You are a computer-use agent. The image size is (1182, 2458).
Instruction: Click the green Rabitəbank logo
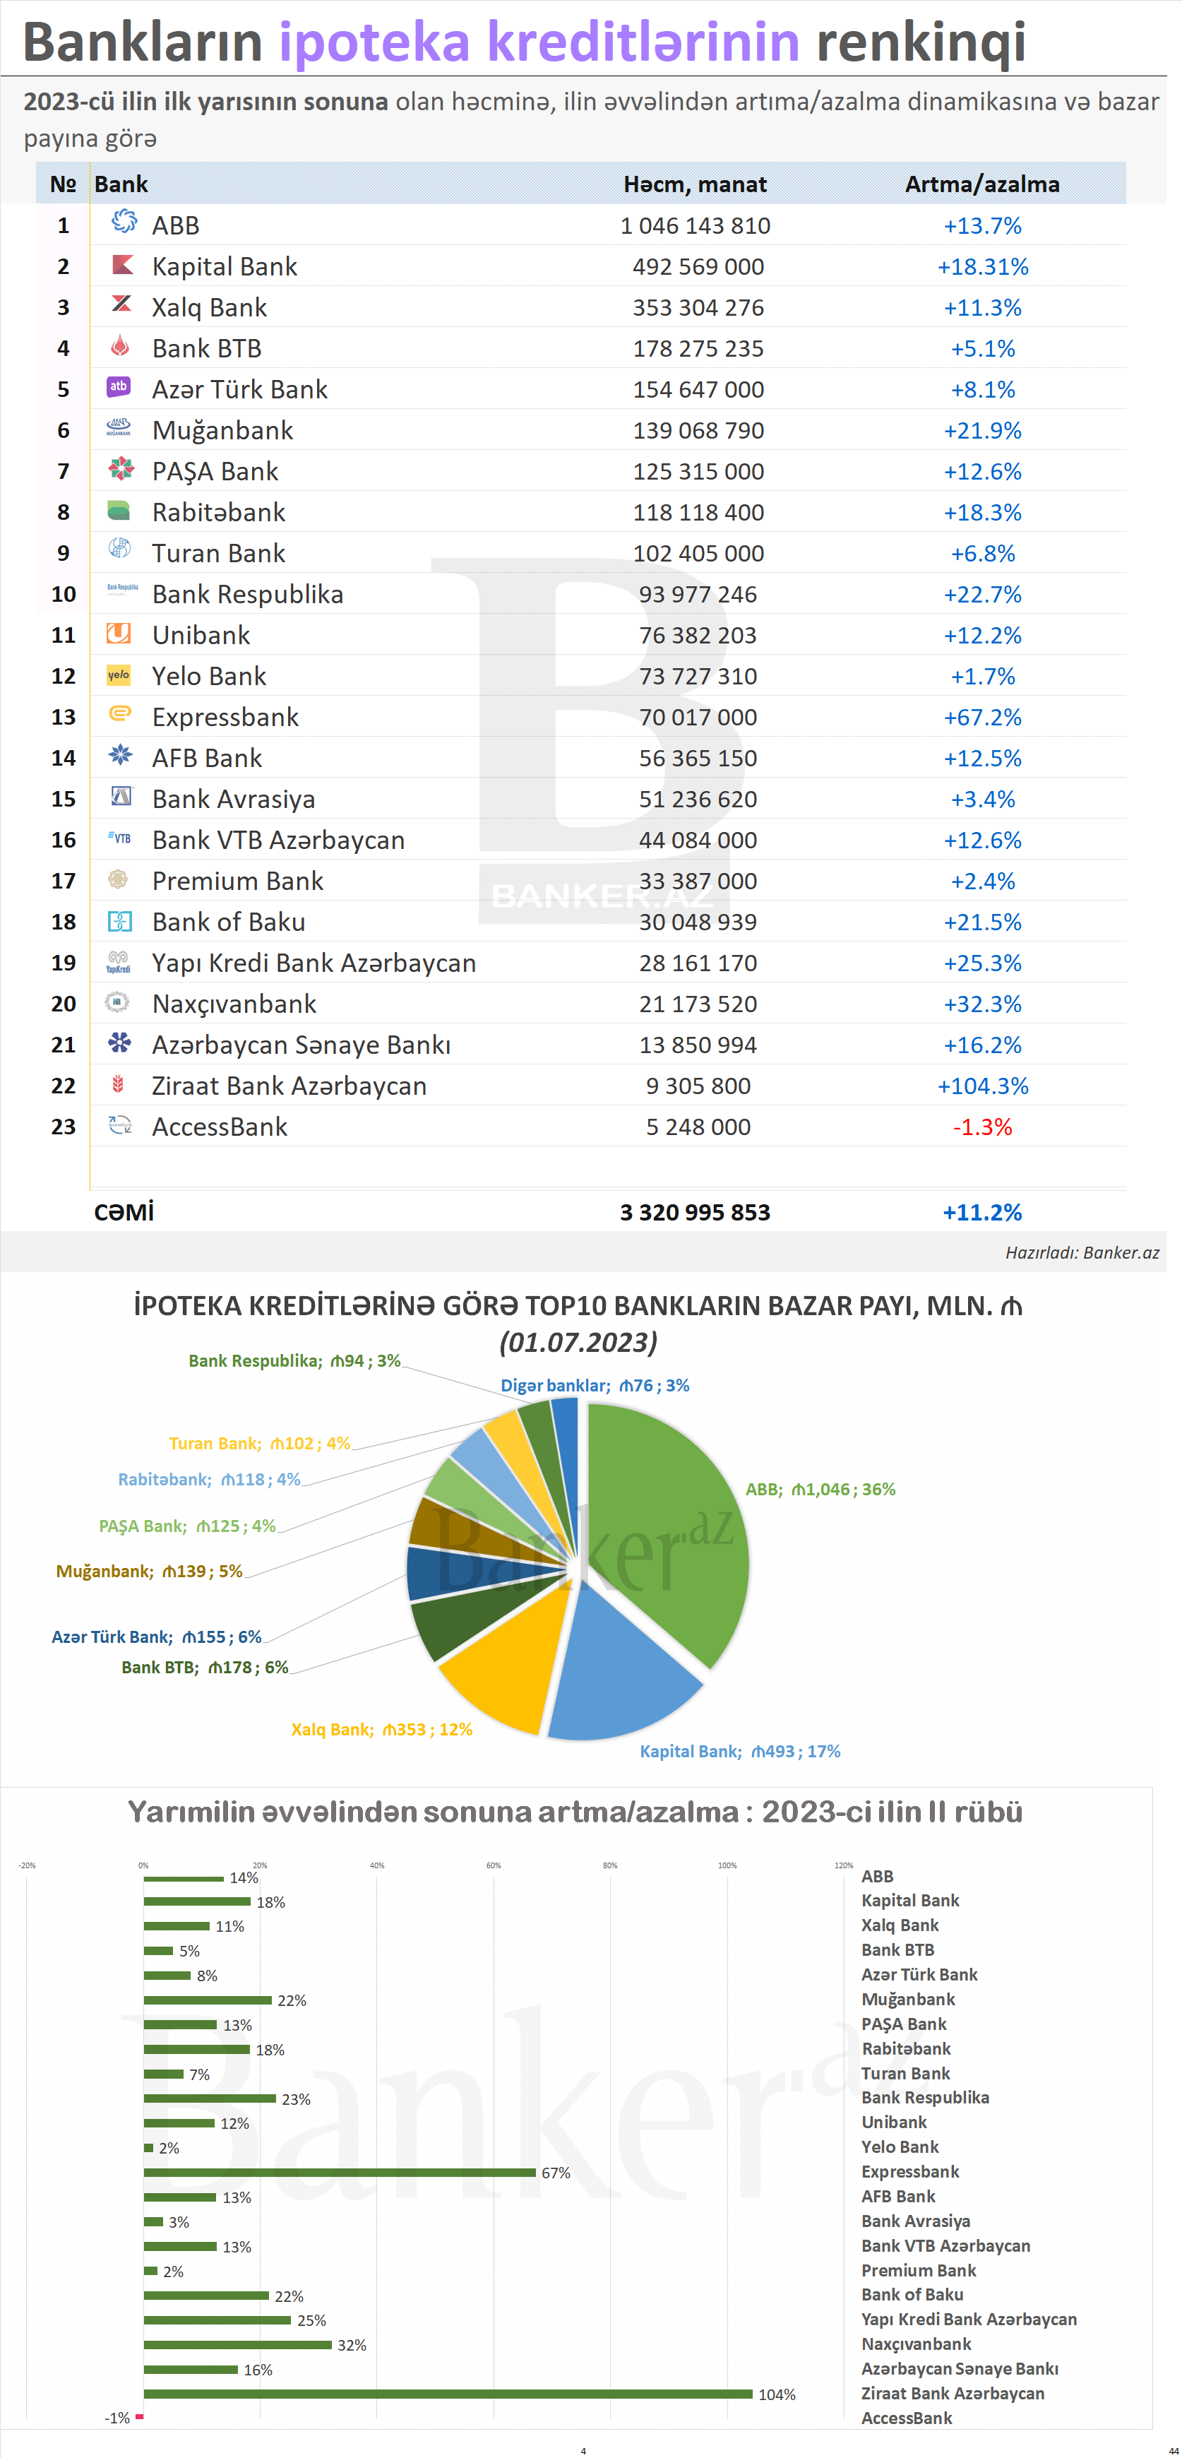pyautogui.click(x=119, y=511)
